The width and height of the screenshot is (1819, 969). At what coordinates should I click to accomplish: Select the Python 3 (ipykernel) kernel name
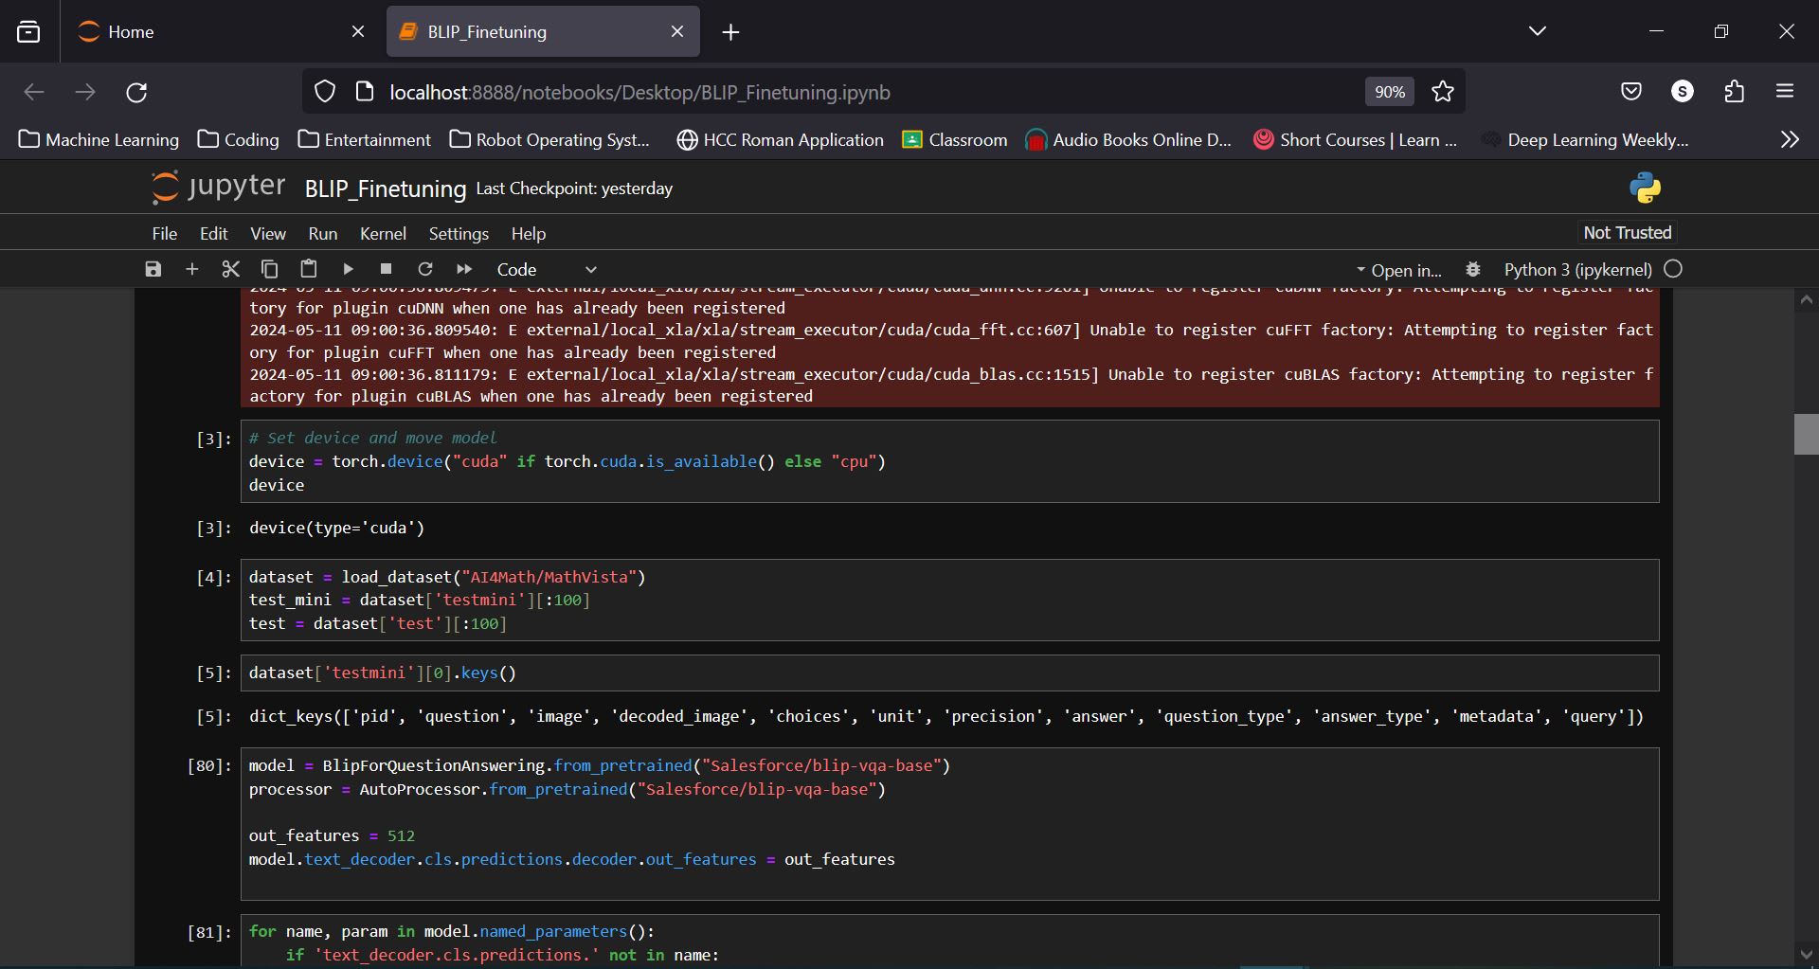click(1577, 270)
